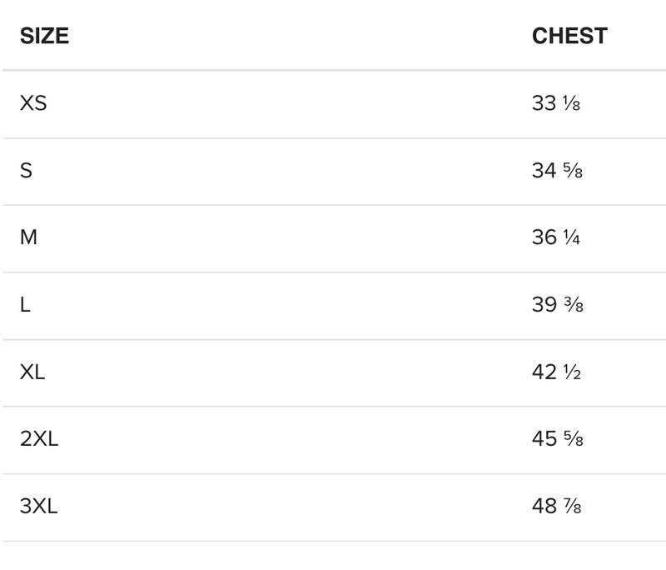Click the SIZE column header
666x570 pixels.
[x=44, y=36]
